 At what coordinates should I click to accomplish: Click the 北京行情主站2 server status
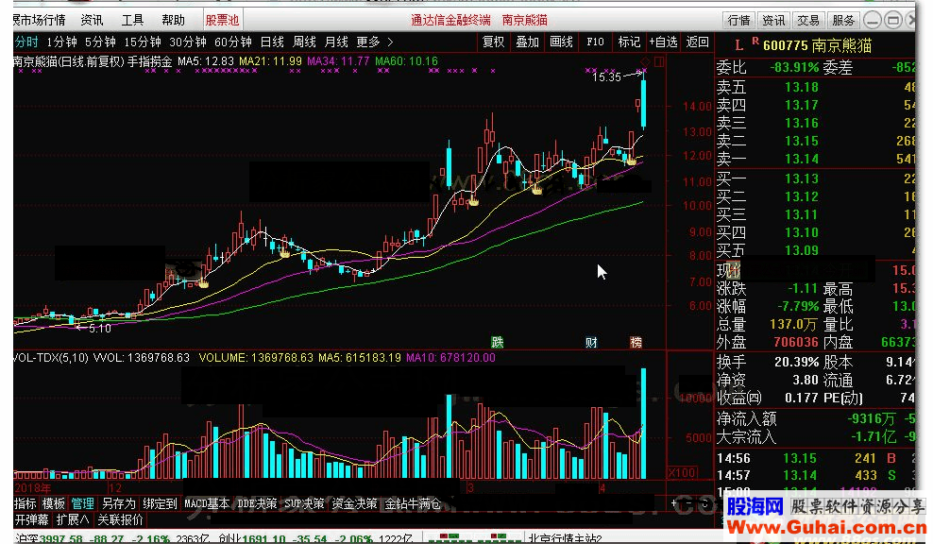[565, 538]
